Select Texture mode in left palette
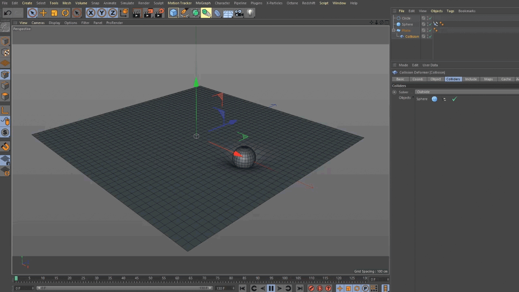Screen dimensions: 519x292 [5, 52]
